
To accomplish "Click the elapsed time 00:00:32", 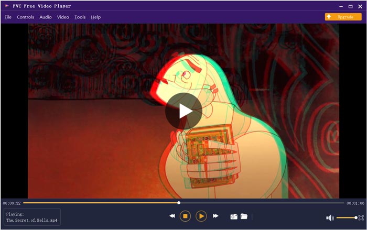I will click(12, 203).
